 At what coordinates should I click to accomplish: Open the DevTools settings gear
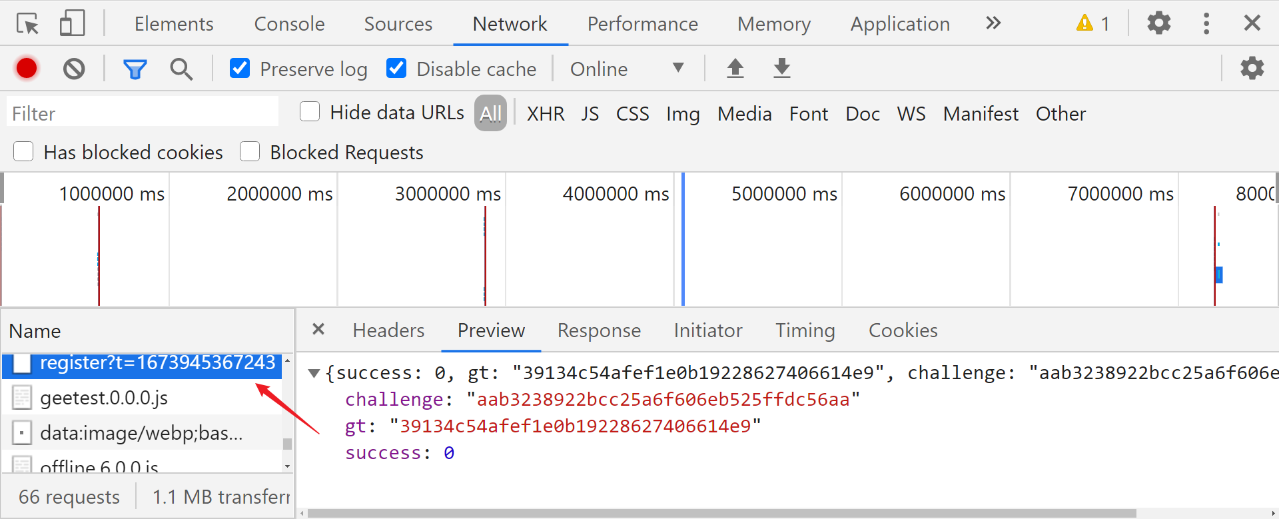click(x=1159, y=23)
